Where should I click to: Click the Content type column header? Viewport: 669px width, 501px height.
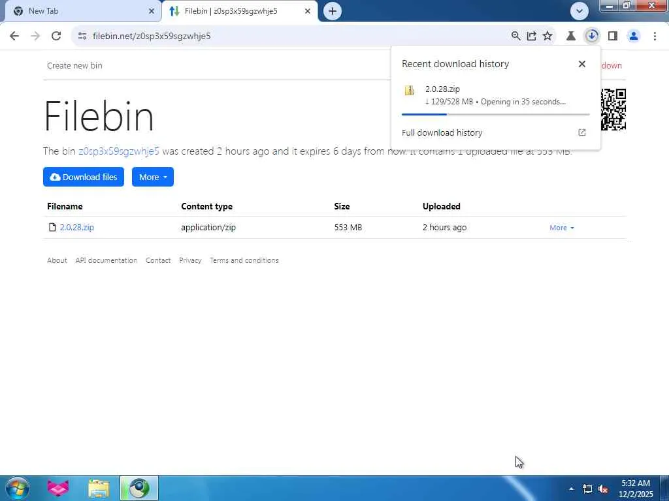pyautogui.click(x=207, y=207)
